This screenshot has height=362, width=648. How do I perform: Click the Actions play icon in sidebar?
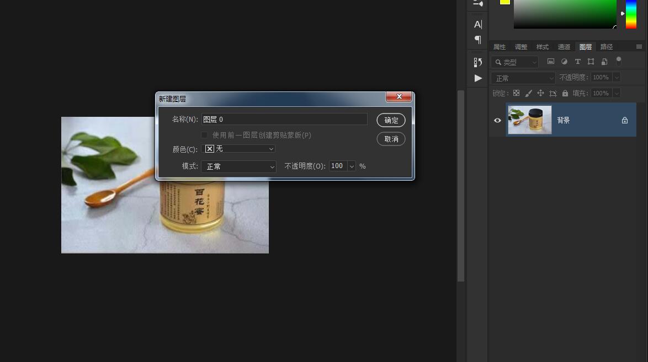click(x=477, y=78)
